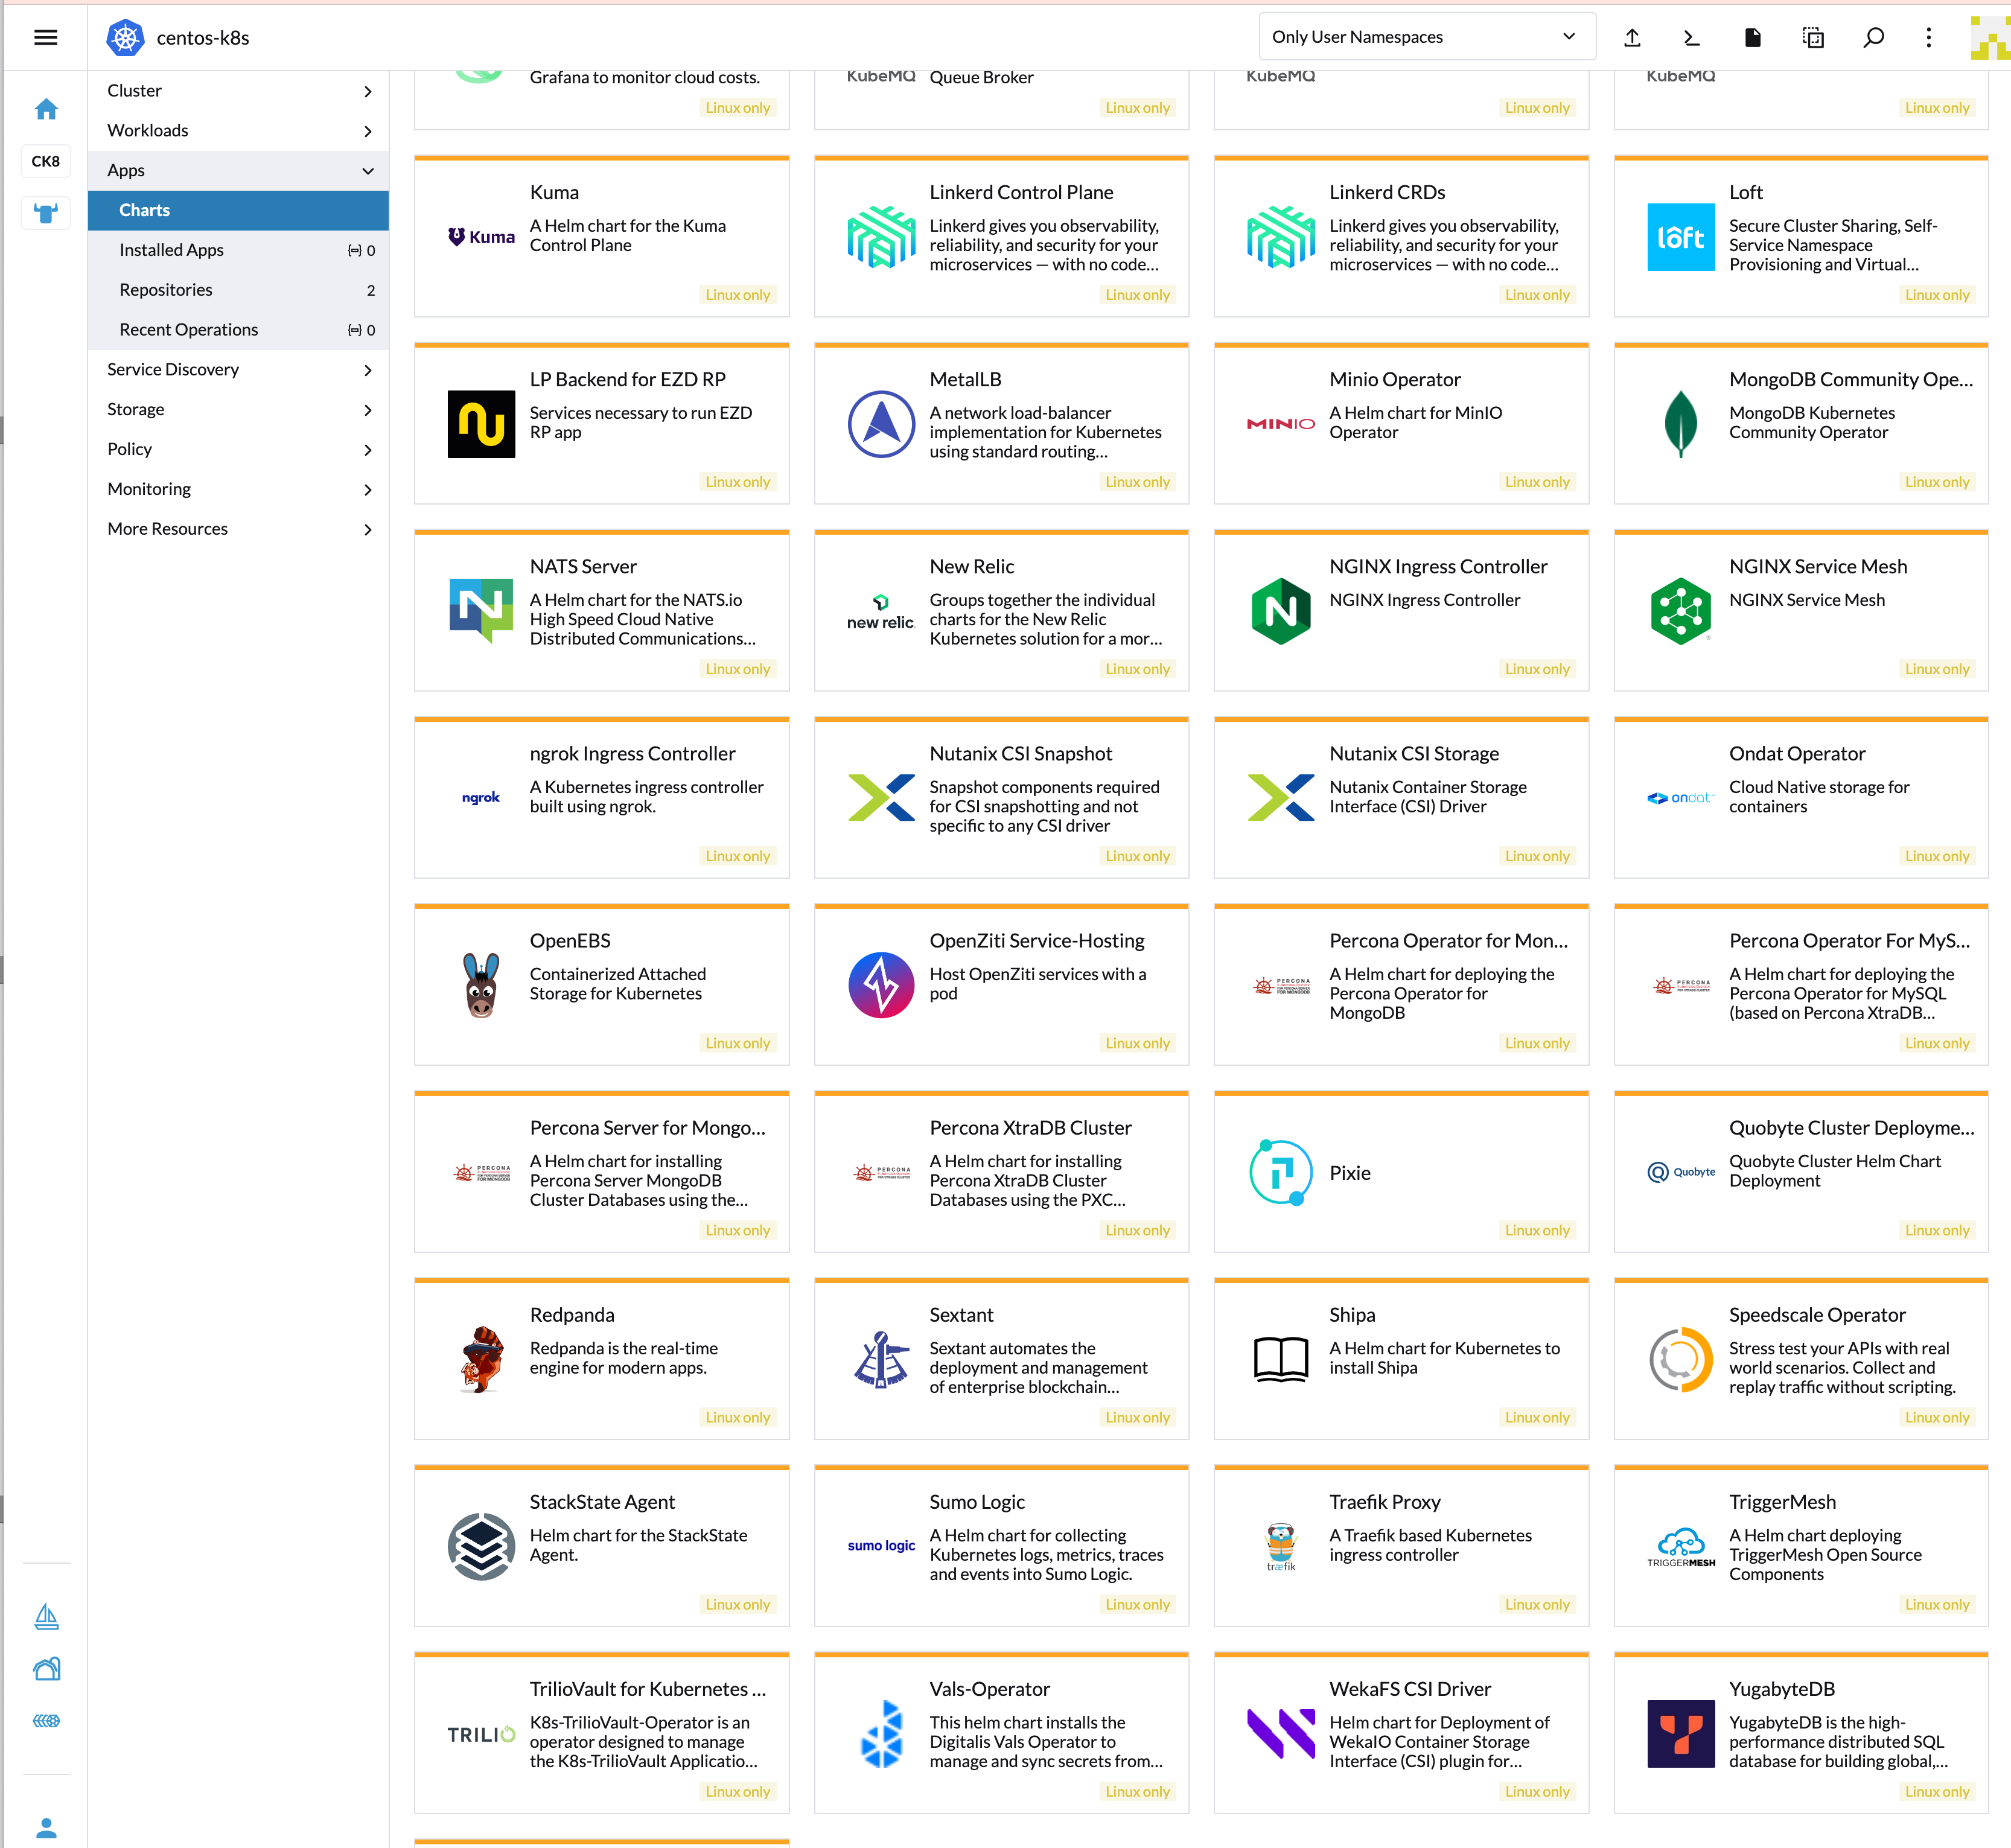
Task: Open the Kuma chart title
Action: click(x=554, y=192)
